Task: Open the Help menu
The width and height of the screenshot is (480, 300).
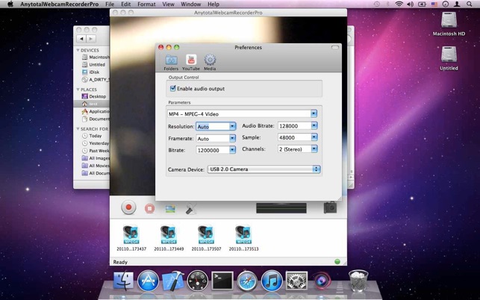Action: pyautogui.click(x=213, y=4)
